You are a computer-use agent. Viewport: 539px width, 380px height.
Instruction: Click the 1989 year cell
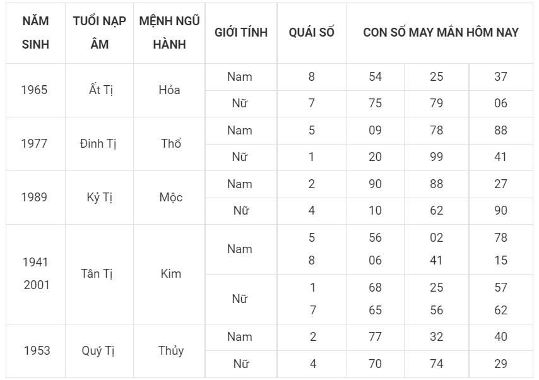click(35, 198)
